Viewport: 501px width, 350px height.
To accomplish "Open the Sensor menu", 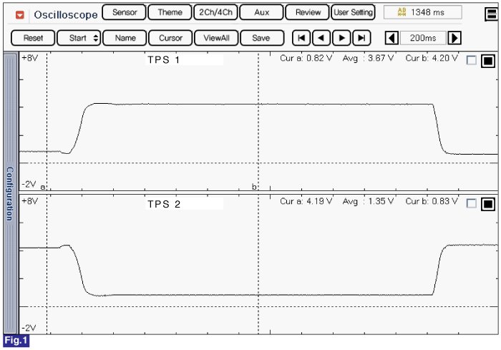I will [x=125, y=12].
